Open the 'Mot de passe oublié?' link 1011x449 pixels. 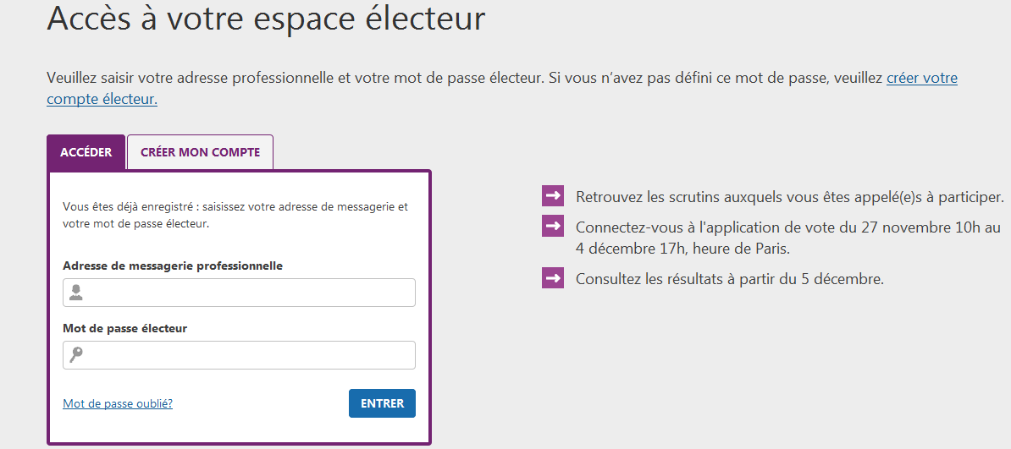[118, 404]
